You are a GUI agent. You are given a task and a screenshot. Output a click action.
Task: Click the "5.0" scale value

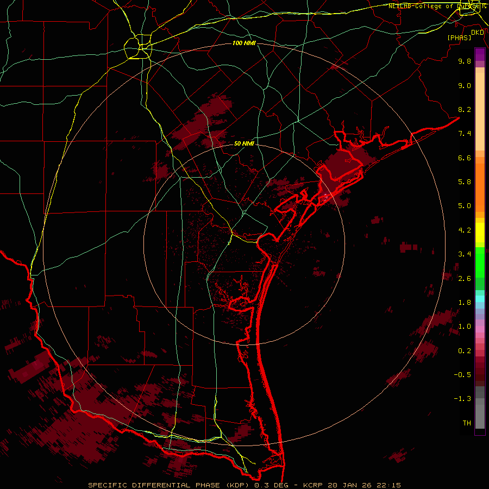pyautogui.click(x=465, y=206)
